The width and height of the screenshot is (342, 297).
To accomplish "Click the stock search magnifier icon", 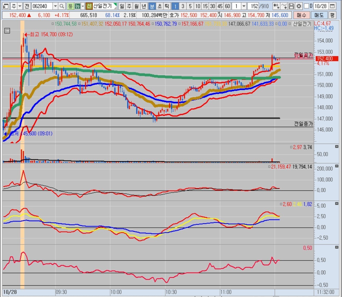I will [62, 6].
